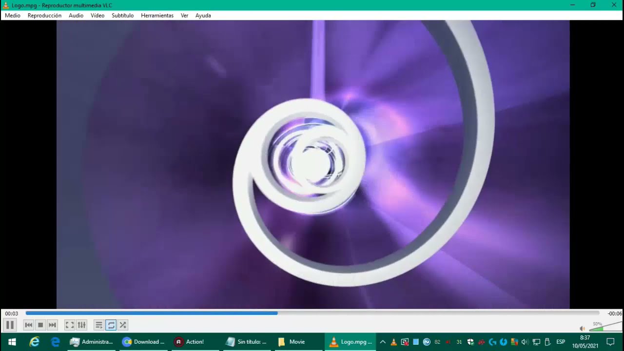Open the Movie folder taskbar window
The width and height of the screenshot is (624, 351).
click(298, 342)
